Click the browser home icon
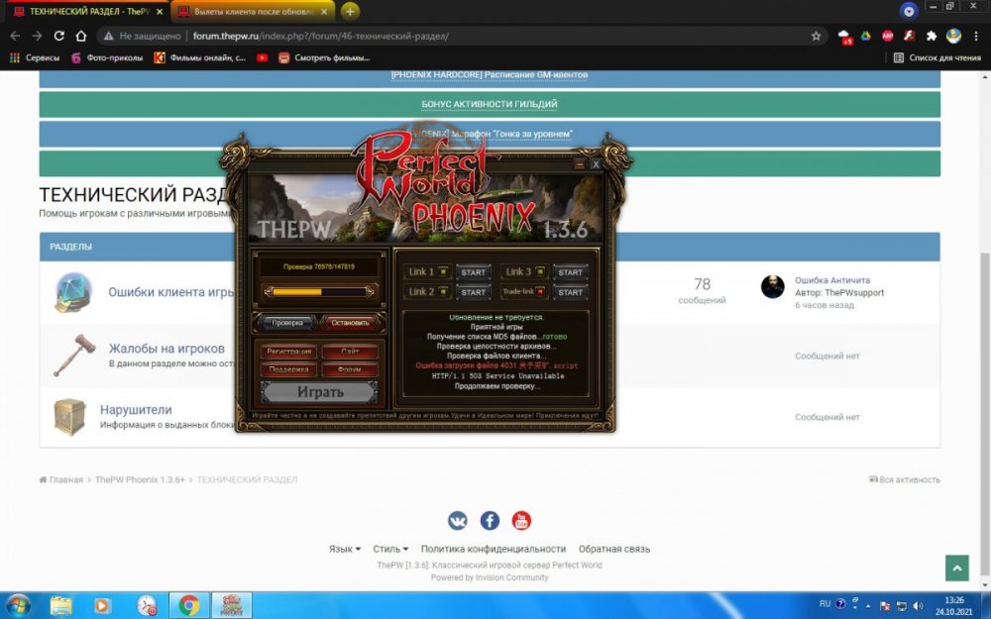991x619 pixels. [x=81, y=36]
